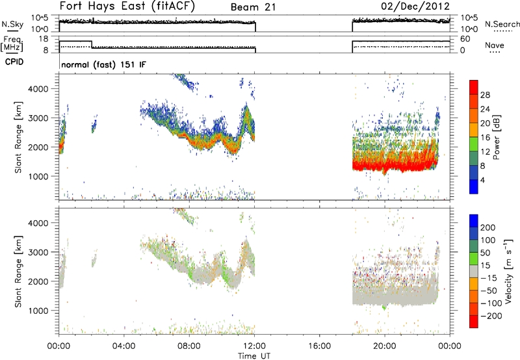Pick the gray segment of the velocity colorbar
Image resolution: width=520 pixels, height=360 pixels.
(474, 271)
